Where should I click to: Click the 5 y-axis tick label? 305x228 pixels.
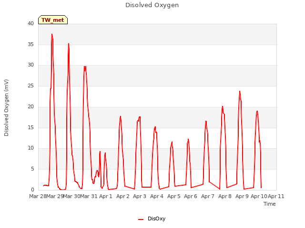[x=32, y=169]
